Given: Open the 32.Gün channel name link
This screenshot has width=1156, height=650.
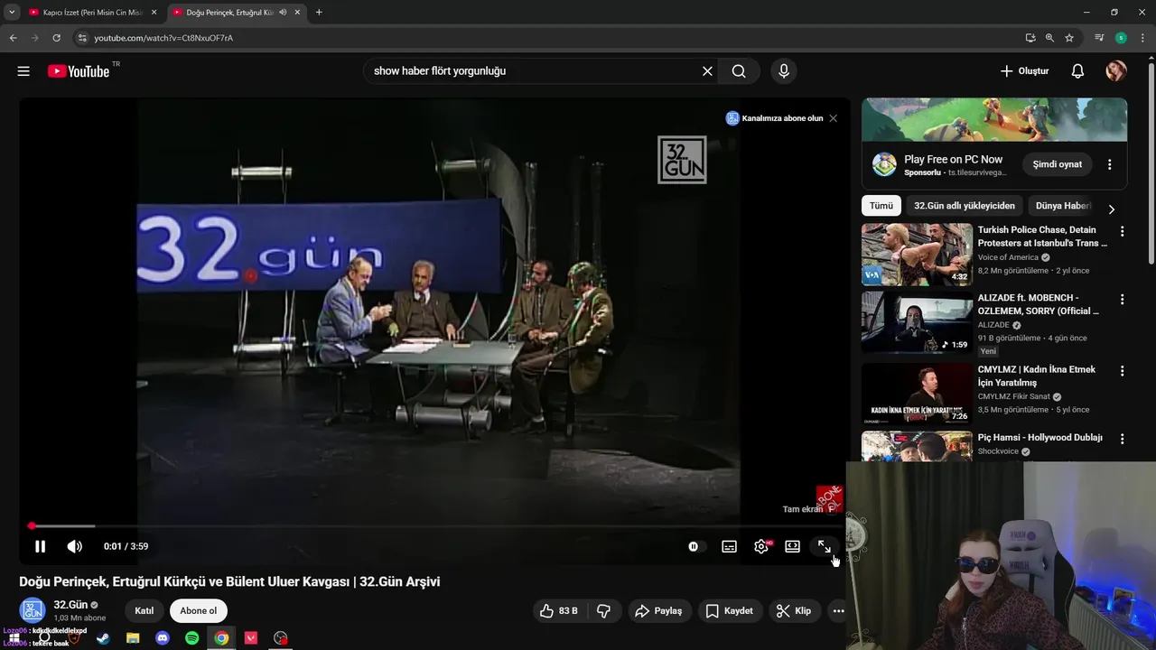Looking at the screenshot, I should pos(70,605).
